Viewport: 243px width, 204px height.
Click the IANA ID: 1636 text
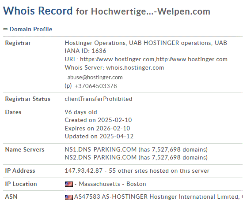pyautogui.click(x=85, y=51)
